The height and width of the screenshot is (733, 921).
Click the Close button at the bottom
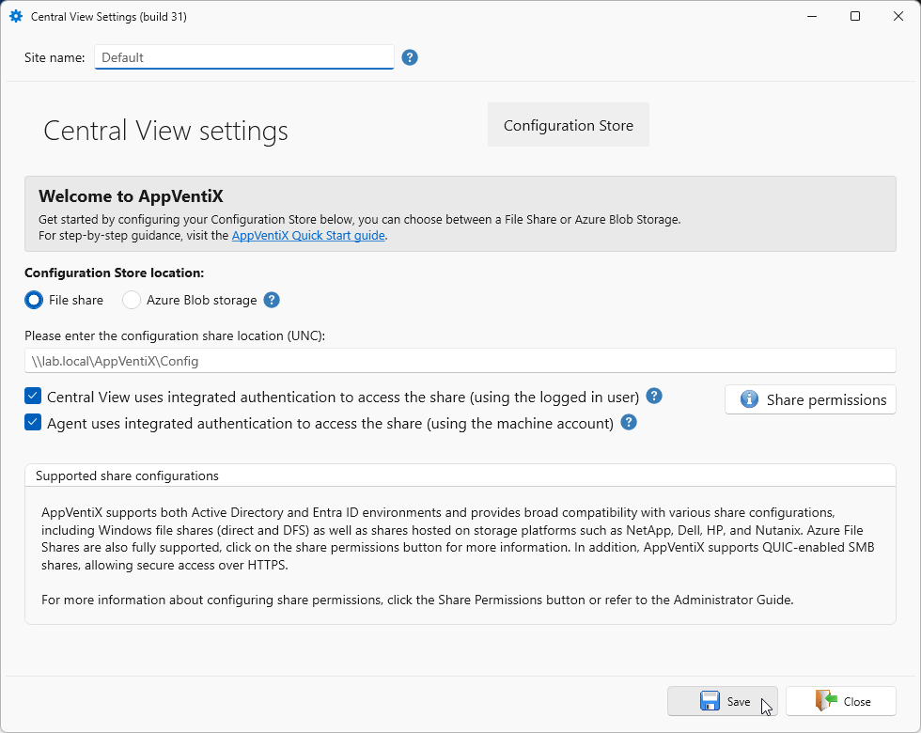pyautogui.click(x=840, y=701)
